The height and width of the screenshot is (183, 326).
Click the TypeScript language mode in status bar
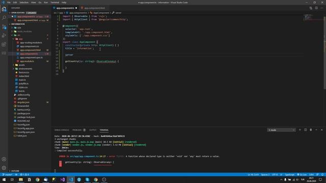289,175
